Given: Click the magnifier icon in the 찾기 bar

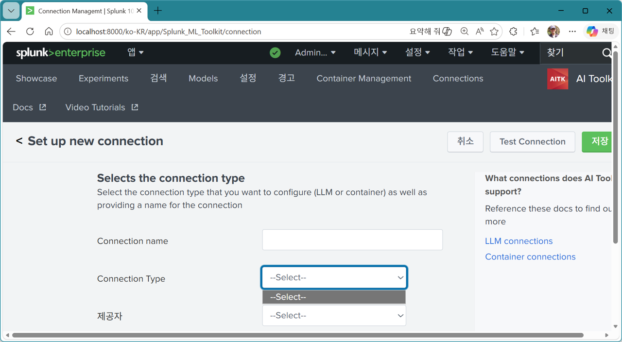Looking at the screenshot, I should tap(606, 53).
